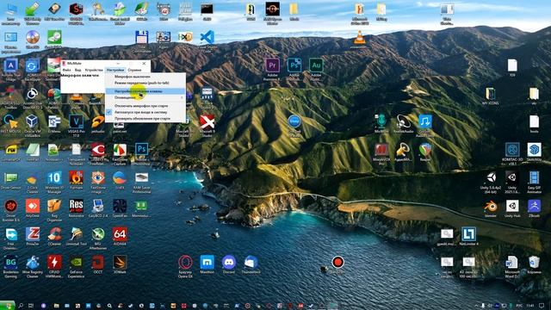Open the Windows Start button
Image resolution: width=551 pixels, height=310 pixels.
[x=7, y=306]
